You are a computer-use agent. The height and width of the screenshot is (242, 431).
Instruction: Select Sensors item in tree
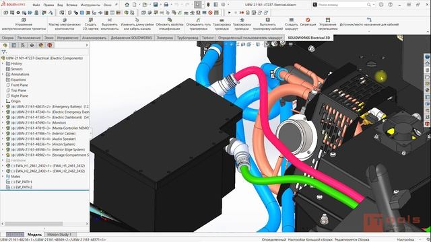click(x=17, y=69)
